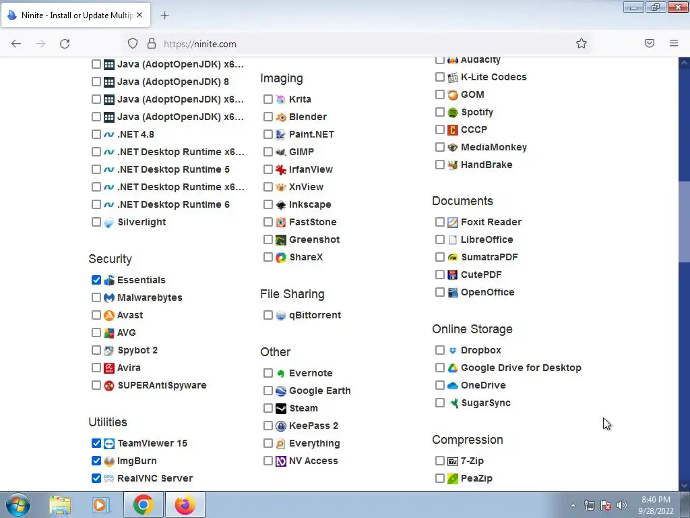Select the Ninite browser tab
This screenshot has height=518, width=690.
coord(75,16)
